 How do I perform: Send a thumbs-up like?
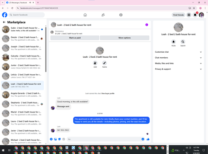148,139
